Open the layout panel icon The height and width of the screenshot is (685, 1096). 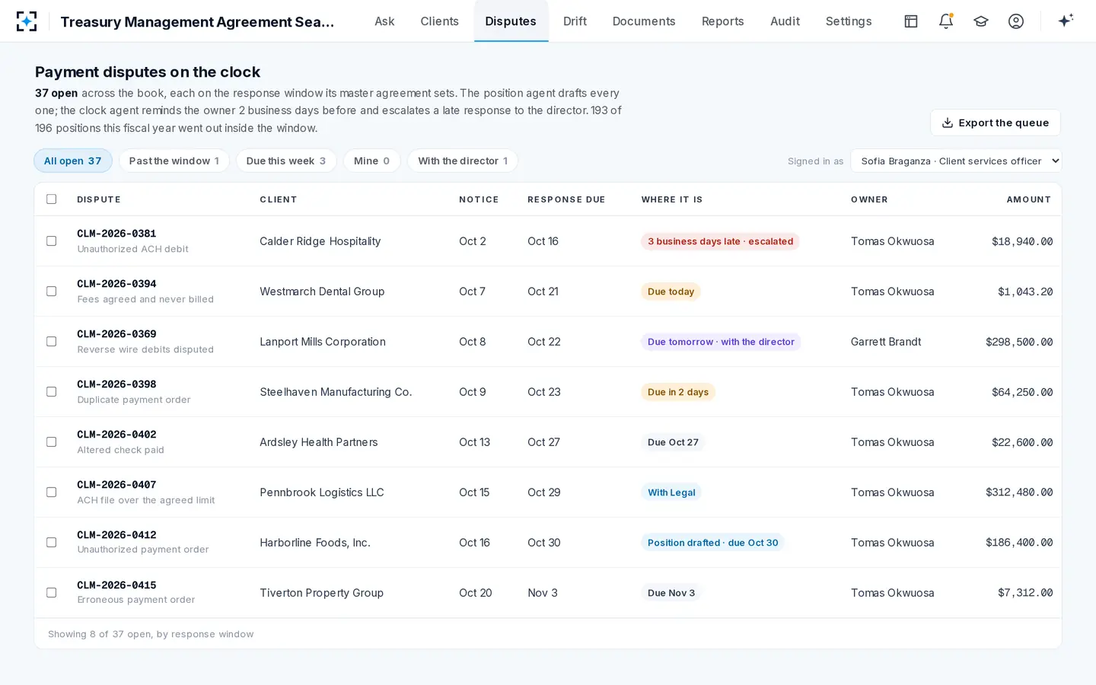coord(911,21)
